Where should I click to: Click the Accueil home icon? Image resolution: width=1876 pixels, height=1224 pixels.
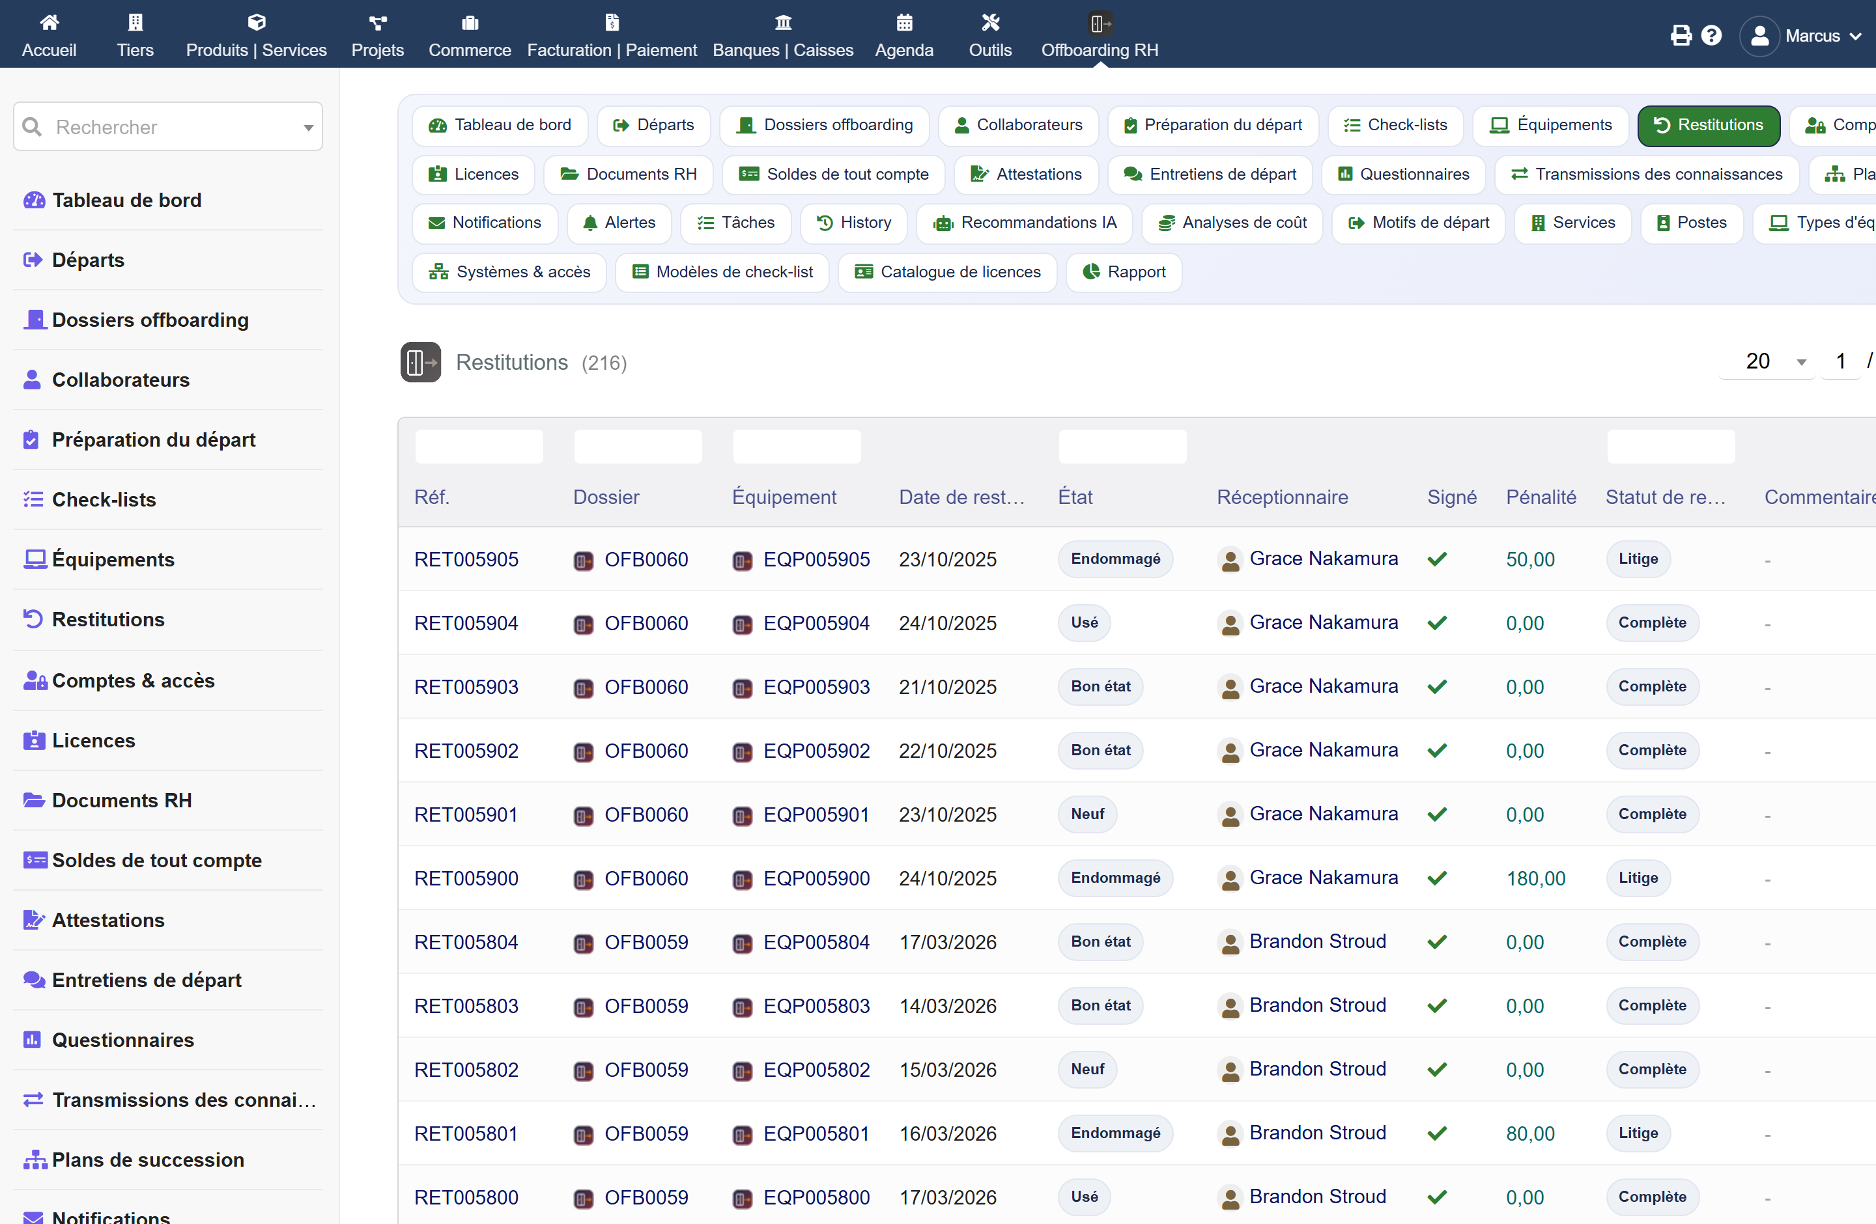click(x=49, y=22)
